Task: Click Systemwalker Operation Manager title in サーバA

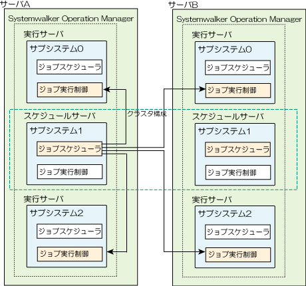Action: [x=71, y=19]
